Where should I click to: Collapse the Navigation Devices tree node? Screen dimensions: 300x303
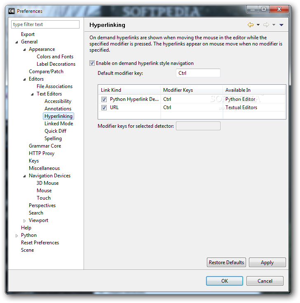coord(24,176)
